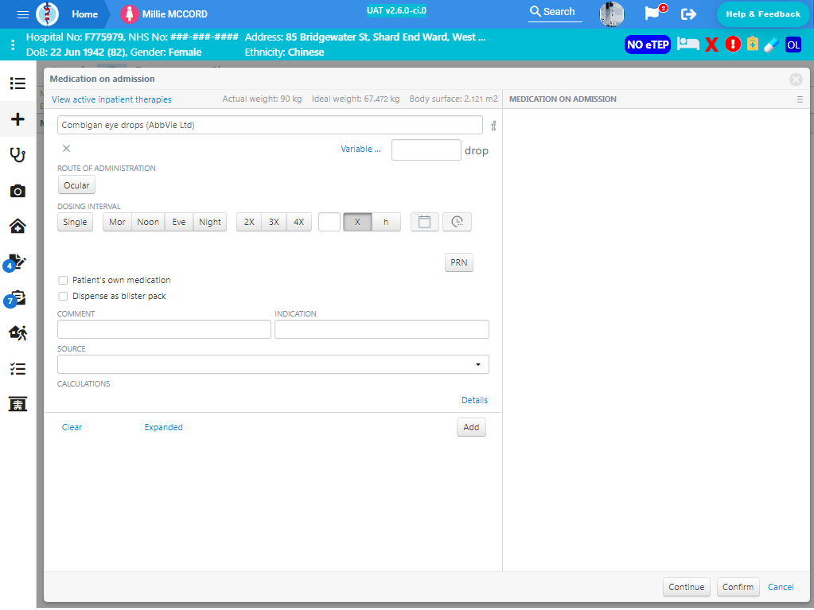Screen dimensions: 814x610
Task: Select 4X daily frequency
Action: [299, 222]
